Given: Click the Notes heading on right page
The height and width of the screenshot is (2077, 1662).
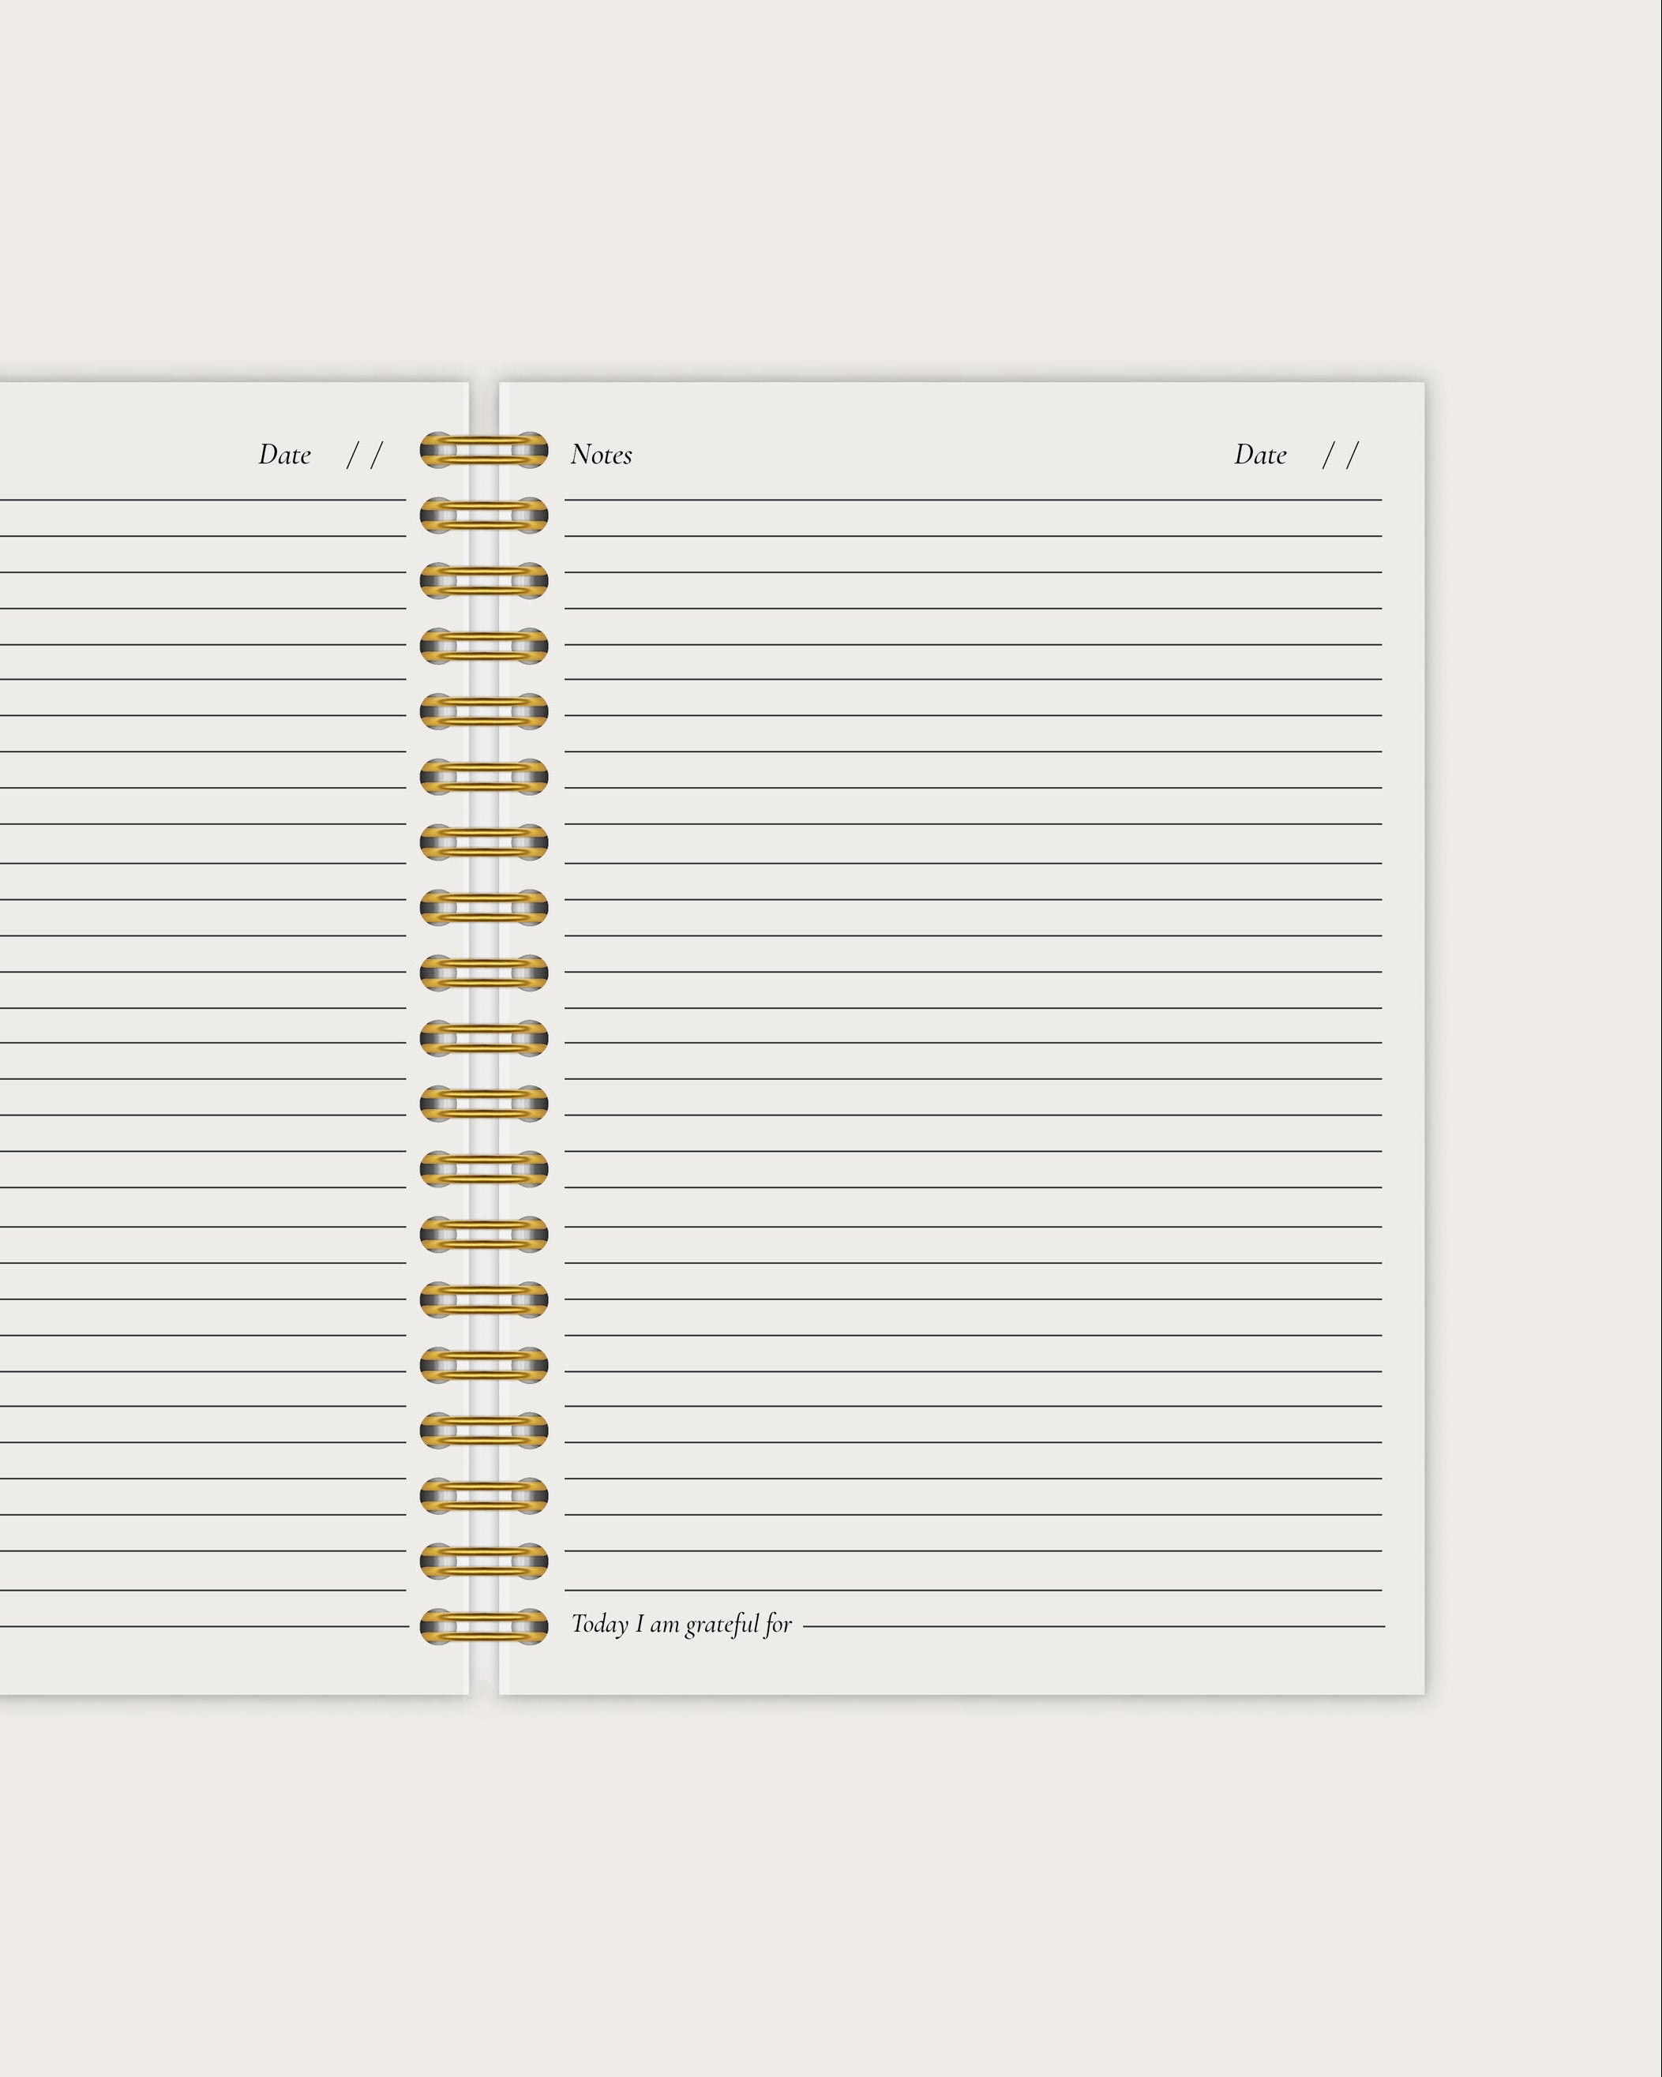Looking at the screenshot, I should [x=601, y=455].
